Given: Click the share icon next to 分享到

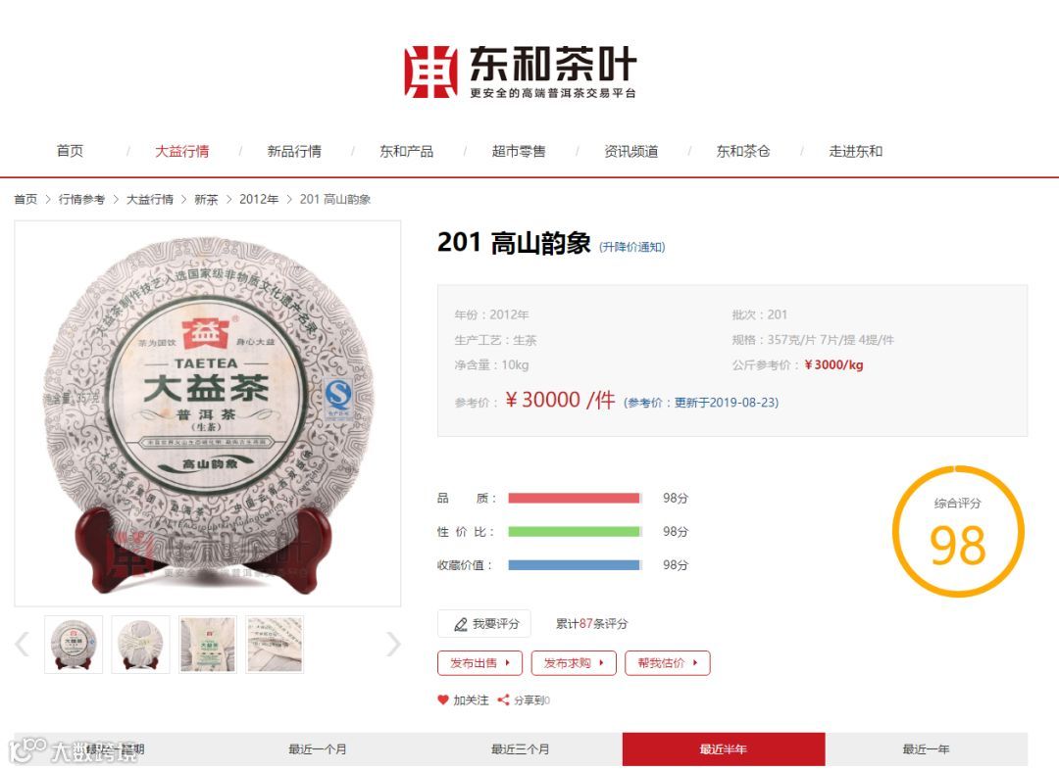Looking at the screenshot, I should [503, 700].
